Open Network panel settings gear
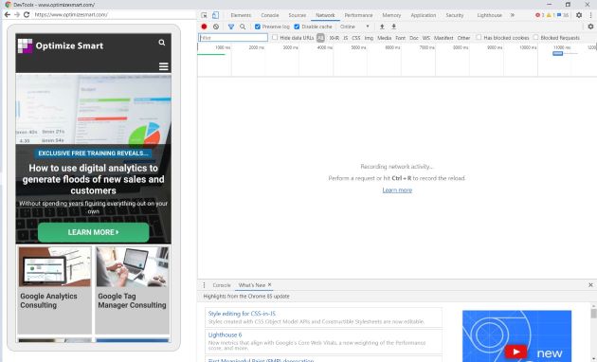597x362 pixels. 590,27
